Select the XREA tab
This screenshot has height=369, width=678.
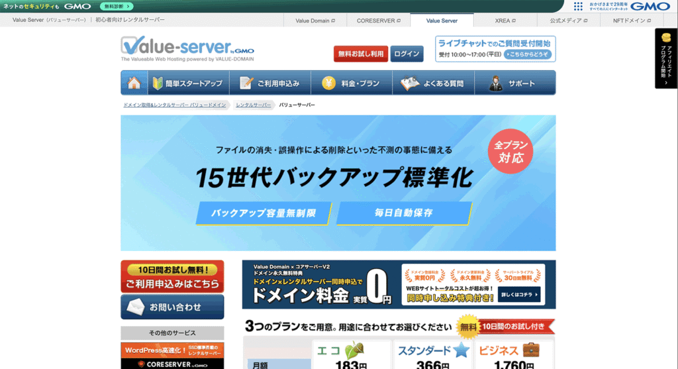505,21
